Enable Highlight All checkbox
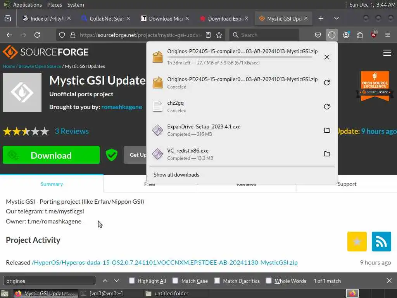The width and height of the screenshot is (397, 298). coord(132,281)
